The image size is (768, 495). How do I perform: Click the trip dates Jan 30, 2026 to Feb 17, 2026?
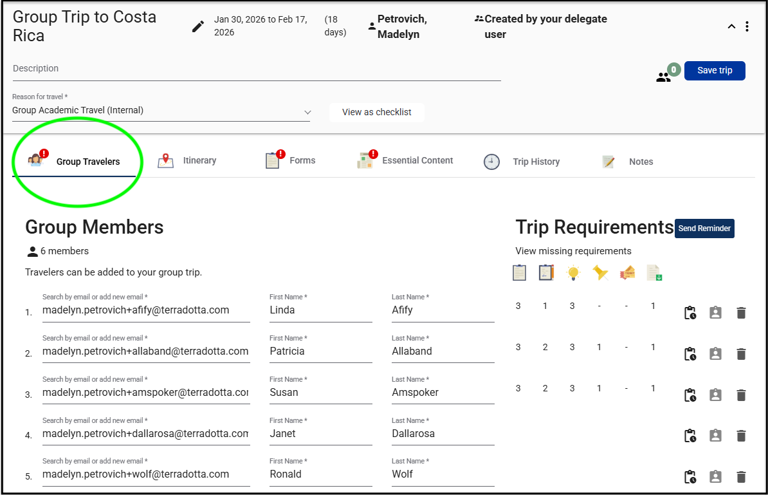(x=261, y=26)
